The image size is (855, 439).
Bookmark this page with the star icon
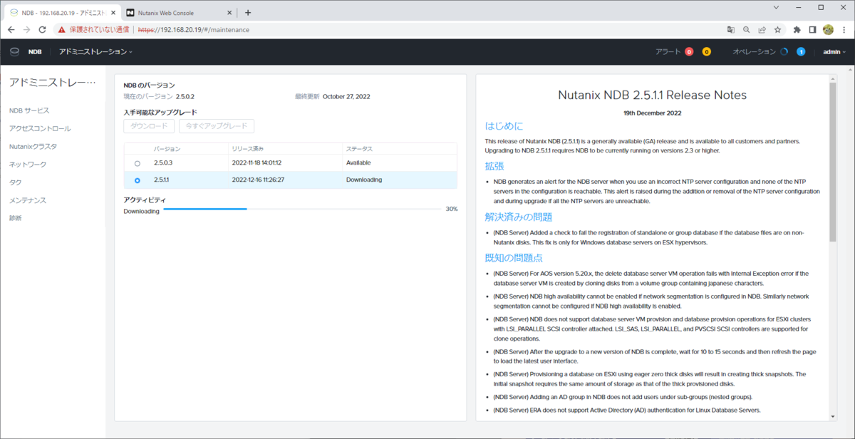point(777,30)
